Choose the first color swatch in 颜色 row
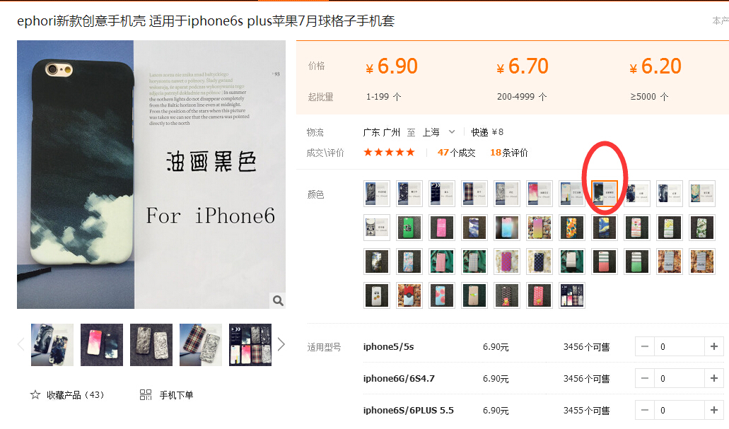Image resolution: width=729 pixels, height=429 pixels. click(x=377, y=194)
